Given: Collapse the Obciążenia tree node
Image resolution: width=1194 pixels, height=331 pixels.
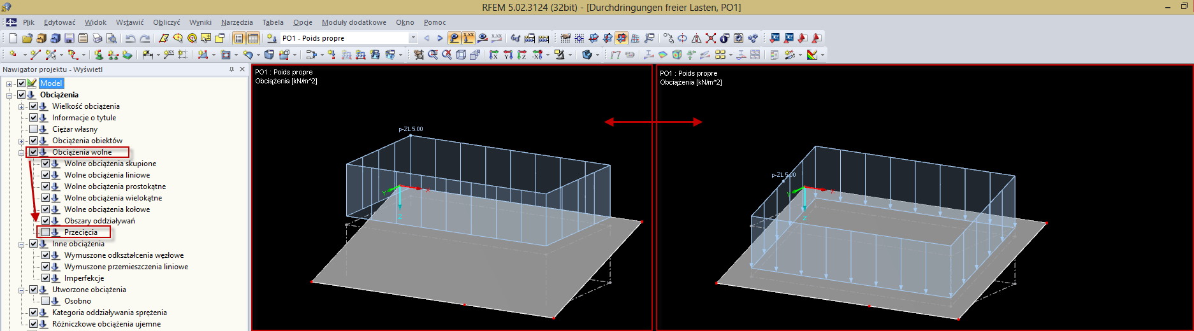Looking at the screenshot, I should (x=10, y=95).
